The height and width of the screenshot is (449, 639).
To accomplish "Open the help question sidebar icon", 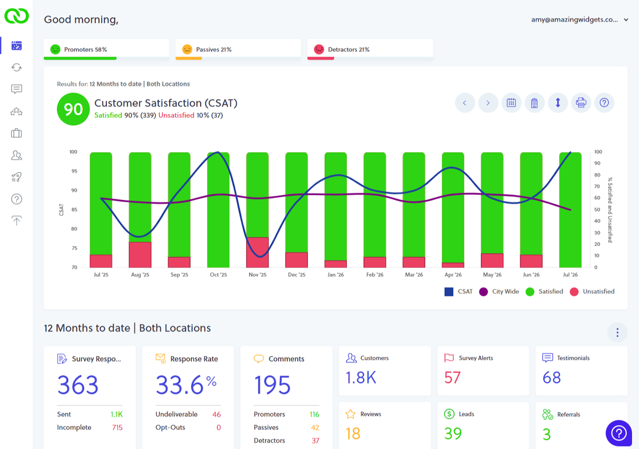I will click(17, 199).
